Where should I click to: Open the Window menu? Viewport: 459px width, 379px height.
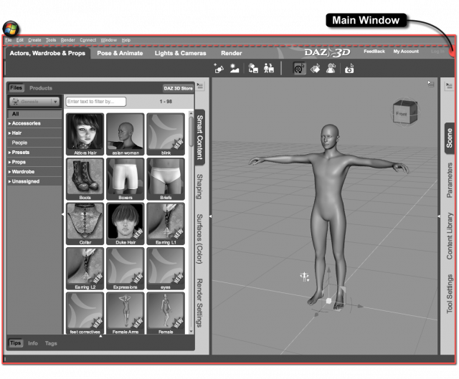(108, 40)
